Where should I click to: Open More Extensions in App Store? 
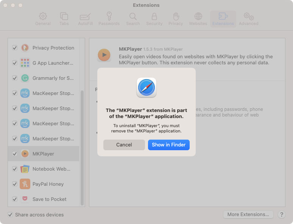248,215
